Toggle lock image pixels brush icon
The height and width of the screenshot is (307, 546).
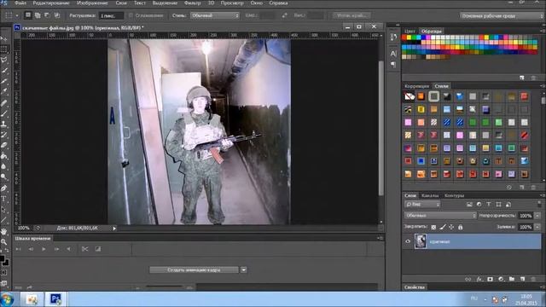pos(443,227)
